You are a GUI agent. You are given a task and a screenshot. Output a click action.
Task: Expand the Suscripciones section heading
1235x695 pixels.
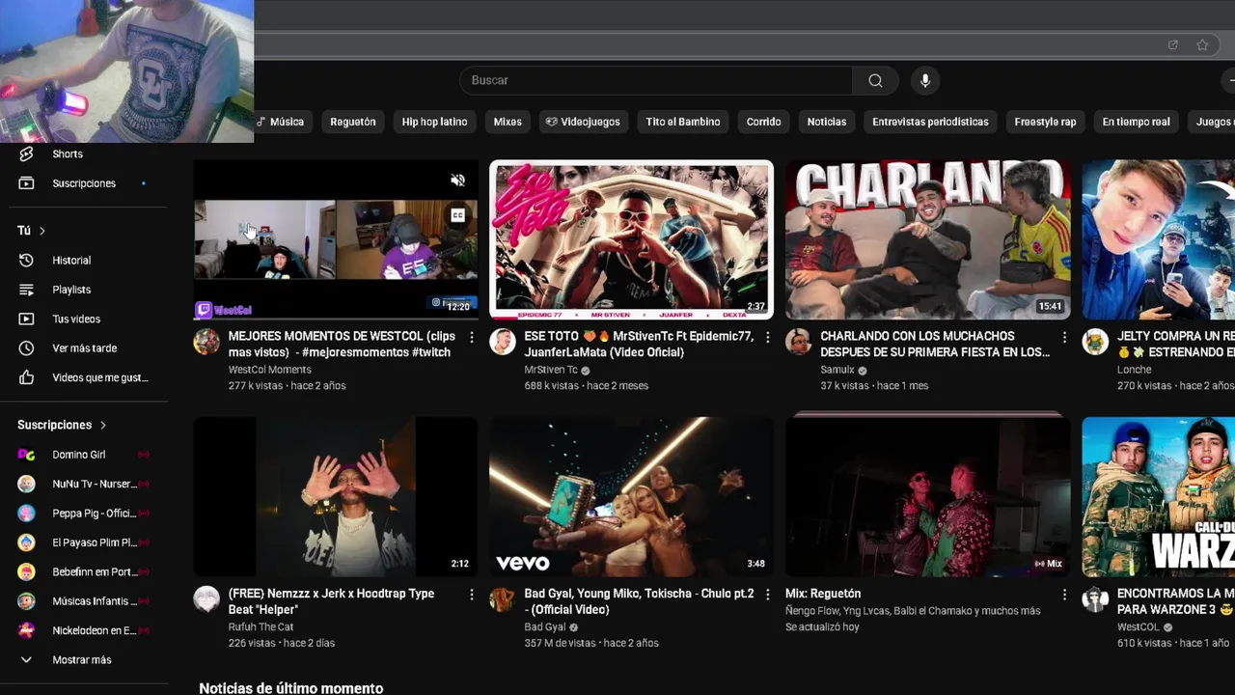tap(62, 425)
